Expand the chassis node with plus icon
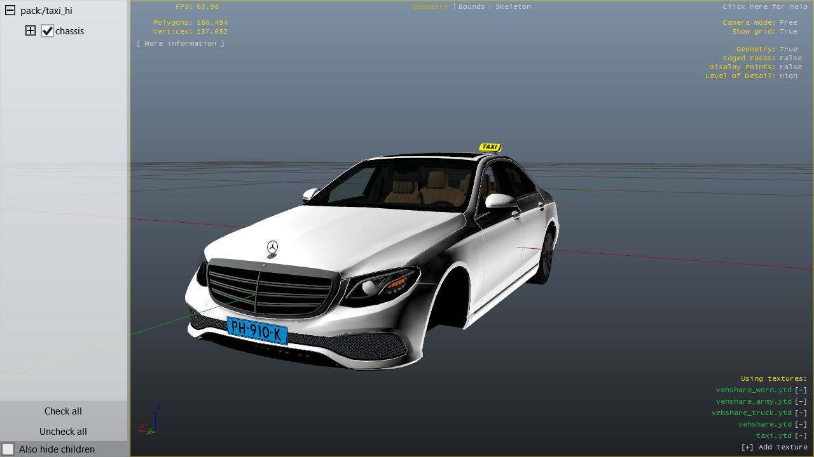The width and height of the screenshot is (814, 457). point(31,30)
